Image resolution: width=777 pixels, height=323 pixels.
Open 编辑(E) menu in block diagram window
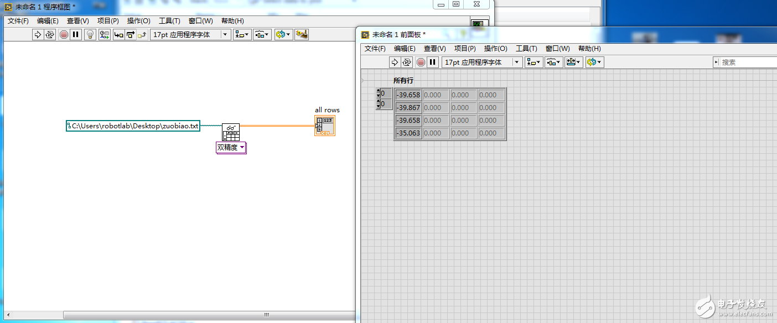[x=48, y=21]
